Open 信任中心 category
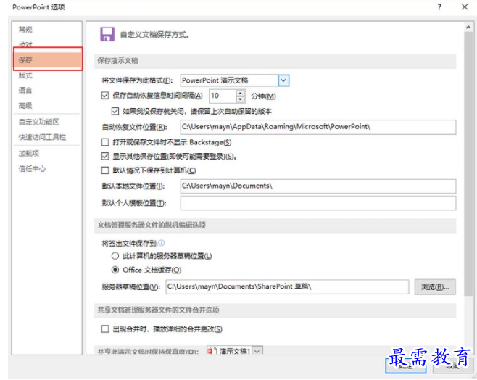This screenshot has width=477, height=380. click(32, 168)
